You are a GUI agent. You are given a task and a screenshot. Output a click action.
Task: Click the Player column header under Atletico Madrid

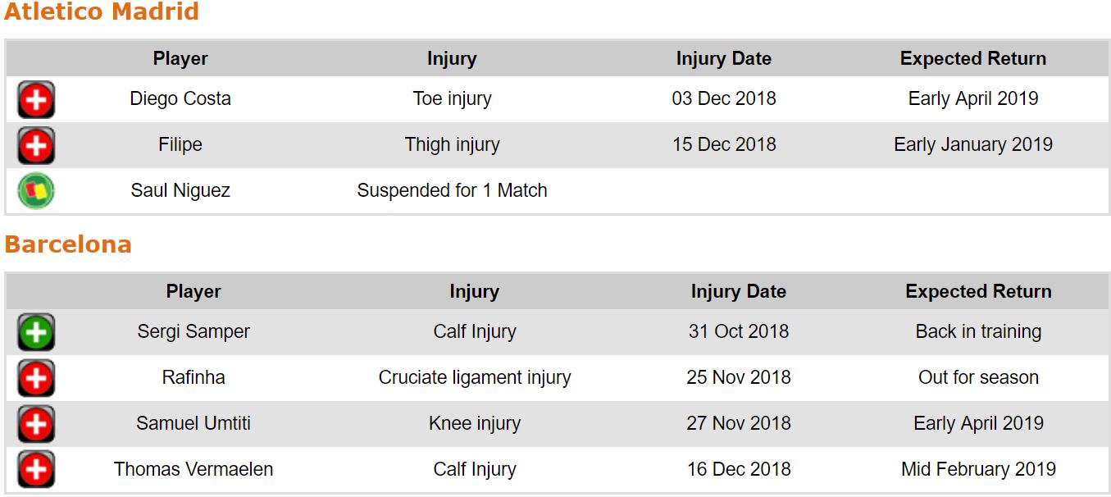[x=180, y=59]
